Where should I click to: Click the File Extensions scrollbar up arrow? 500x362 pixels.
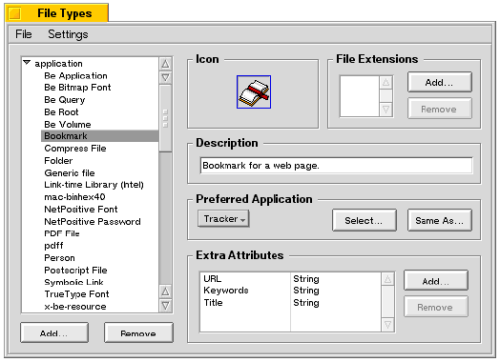click(386, 83)
